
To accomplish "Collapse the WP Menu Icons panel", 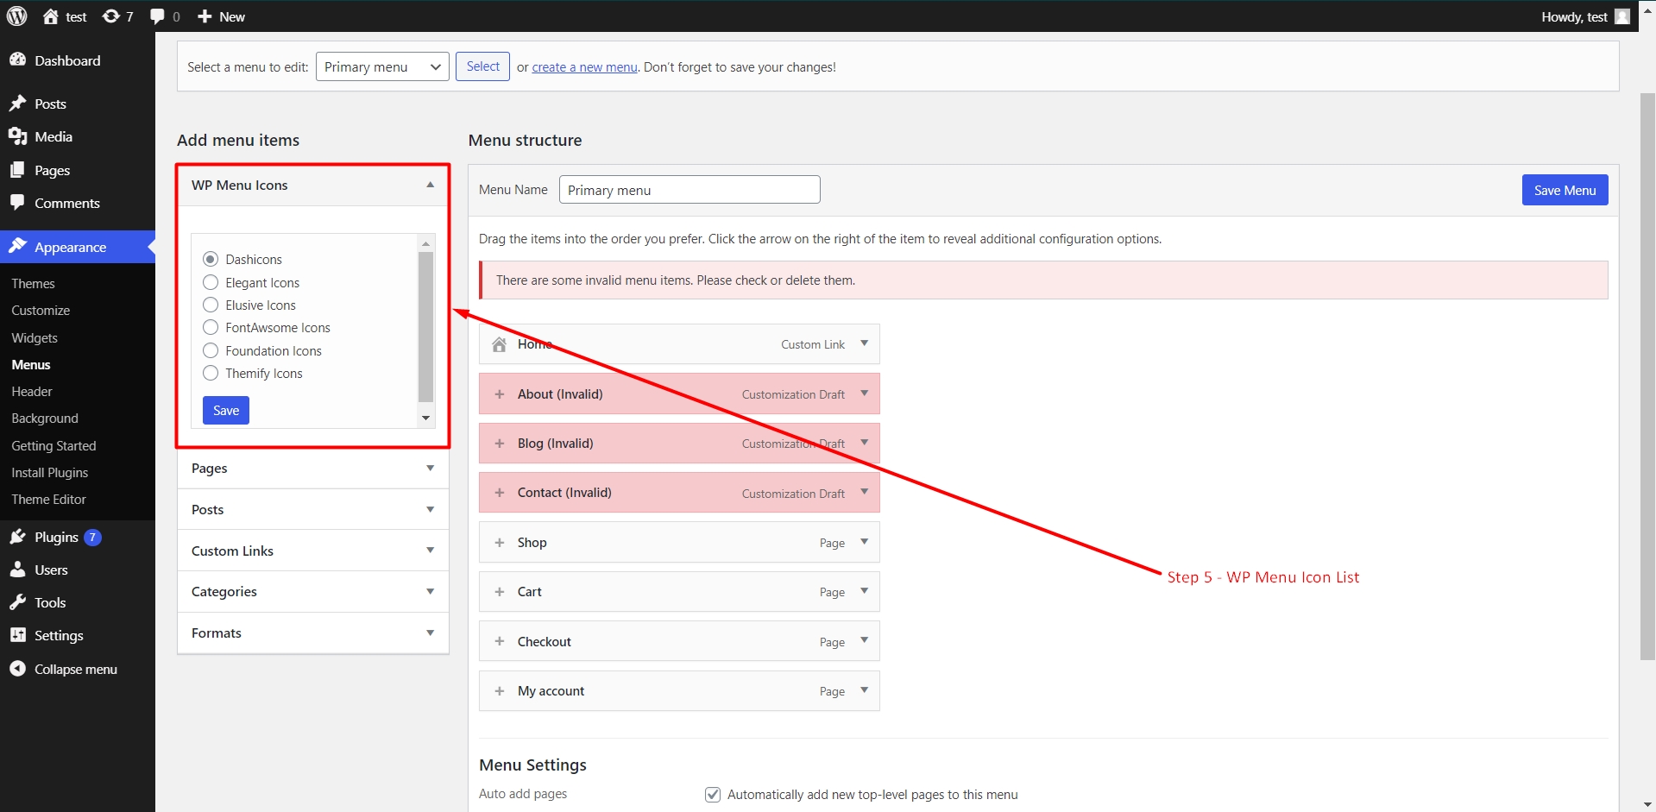I will pyautogui.click(x=430, y=185).
